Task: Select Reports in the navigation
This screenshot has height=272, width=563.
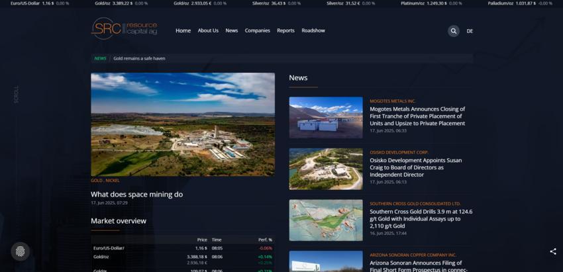Action: click(x=285, y=30)
